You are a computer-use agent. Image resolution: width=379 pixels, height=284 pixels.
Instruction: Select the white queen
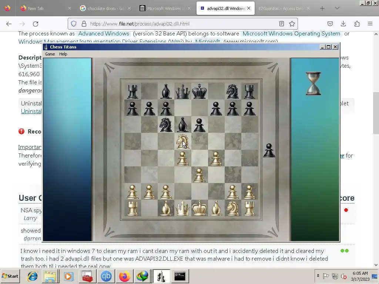click(182, 208)
